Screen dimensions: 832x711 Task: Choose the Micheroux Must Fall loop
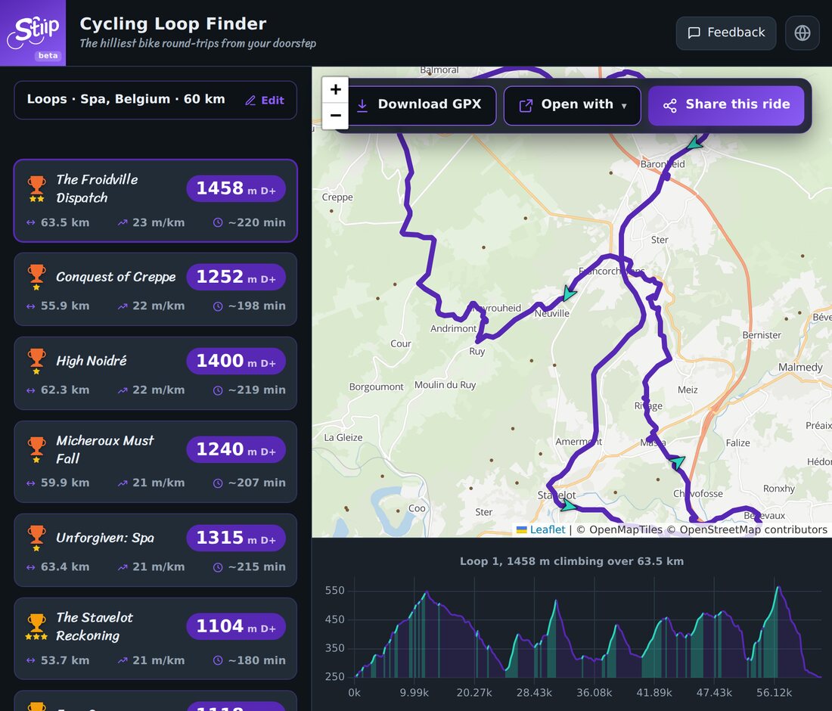click(156, 461)
